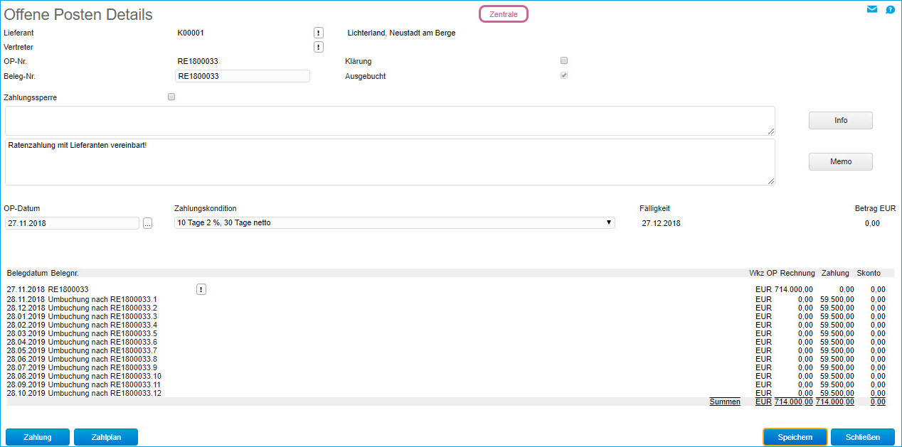This screenshot has height=447, width=902.
Task: Click the Info button
Action: pyautogui.click(x=840, y=121)
